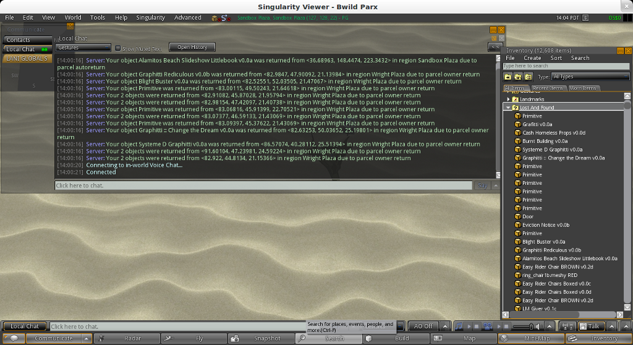Toggle the Talk voice button
This screenshot has width=633, height=345.
(592, 326)
